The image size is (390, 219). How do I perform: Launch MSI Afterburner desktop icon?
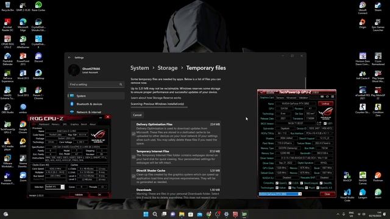point(23,42)
